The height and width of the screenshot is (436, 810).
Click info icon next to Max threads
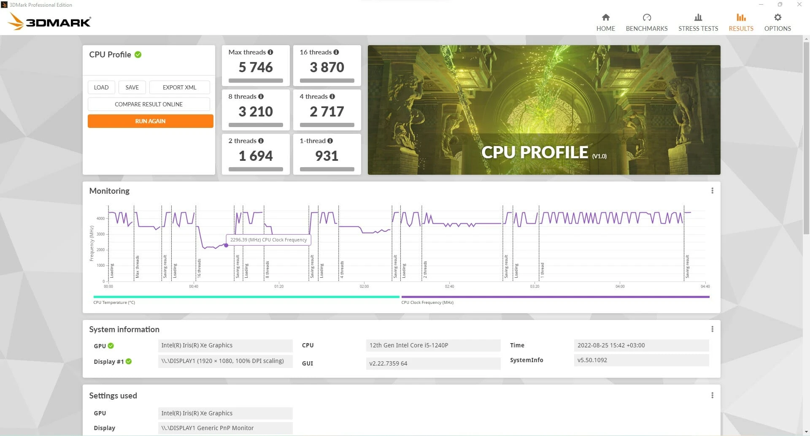coord(270,52)
